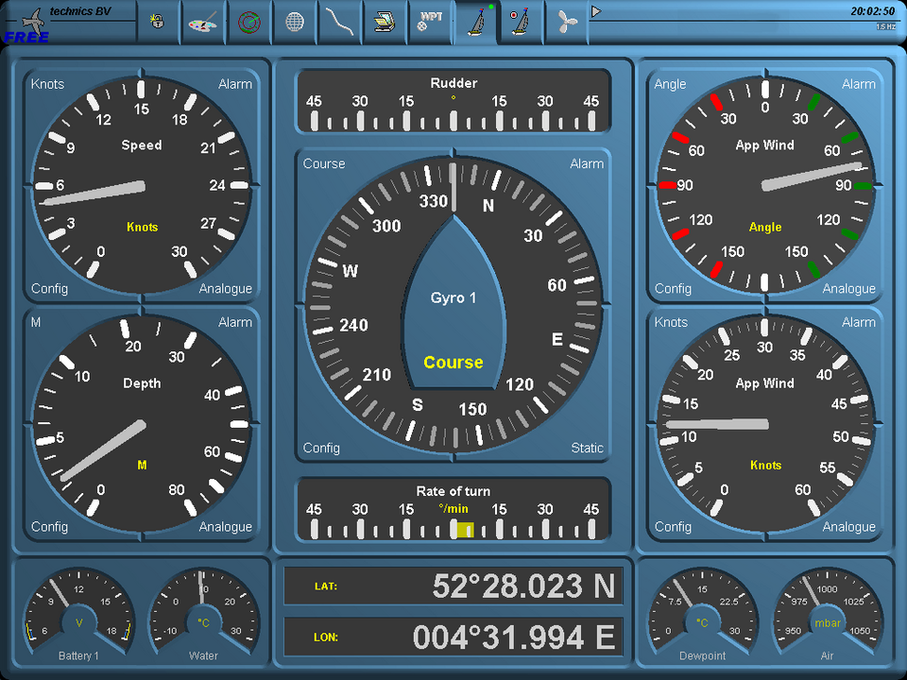
Task: Open the route curve icon
Action: (340, 23)
